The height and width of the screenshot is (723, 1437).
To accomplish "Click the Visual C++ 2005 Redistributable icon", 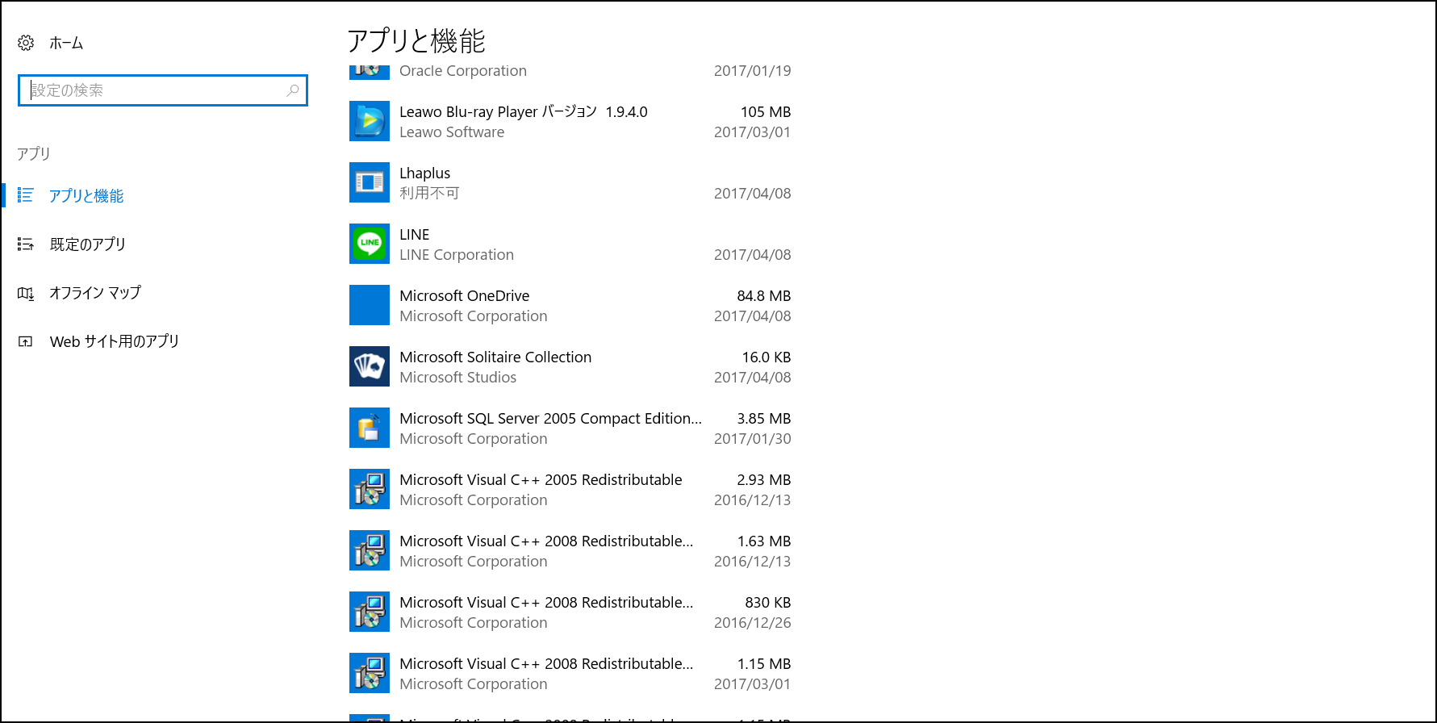I will [x=370, y=489].
